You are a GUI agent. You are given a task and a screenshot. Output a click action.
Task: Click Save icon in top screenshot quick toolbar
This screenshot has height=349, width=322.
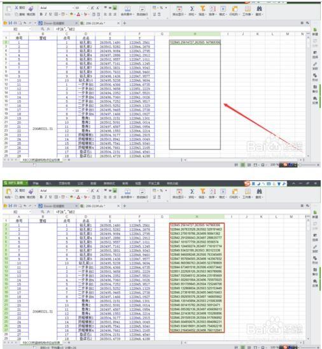[x=10, y=23]
